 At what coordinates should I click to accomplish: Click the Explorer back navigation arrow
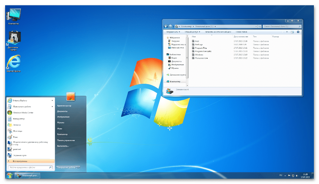pos(166,26)
